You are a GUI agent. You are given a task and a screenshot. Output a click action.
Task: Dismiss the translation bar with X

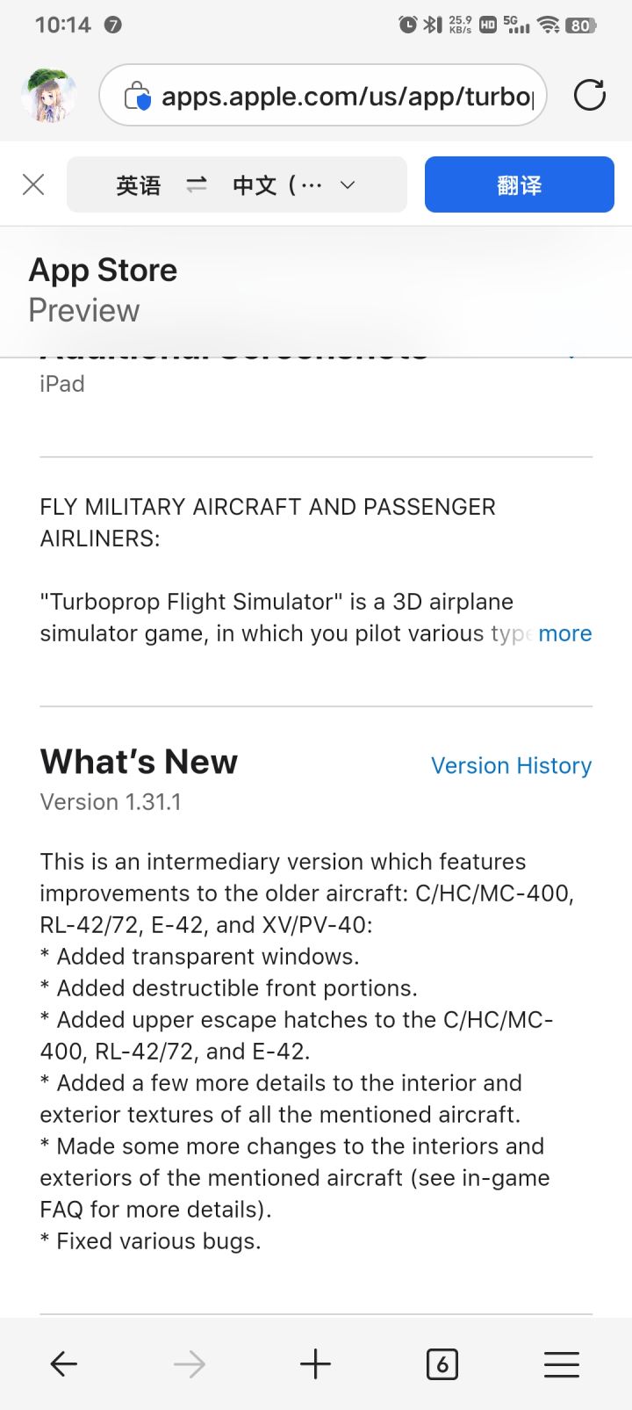click(33, 184)
